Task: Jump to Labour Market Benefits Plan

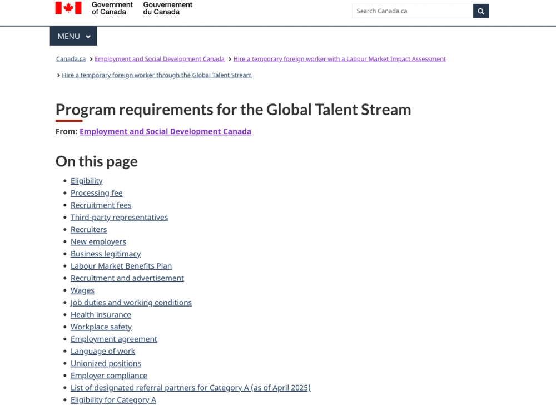Action: (x=121, y=266)
